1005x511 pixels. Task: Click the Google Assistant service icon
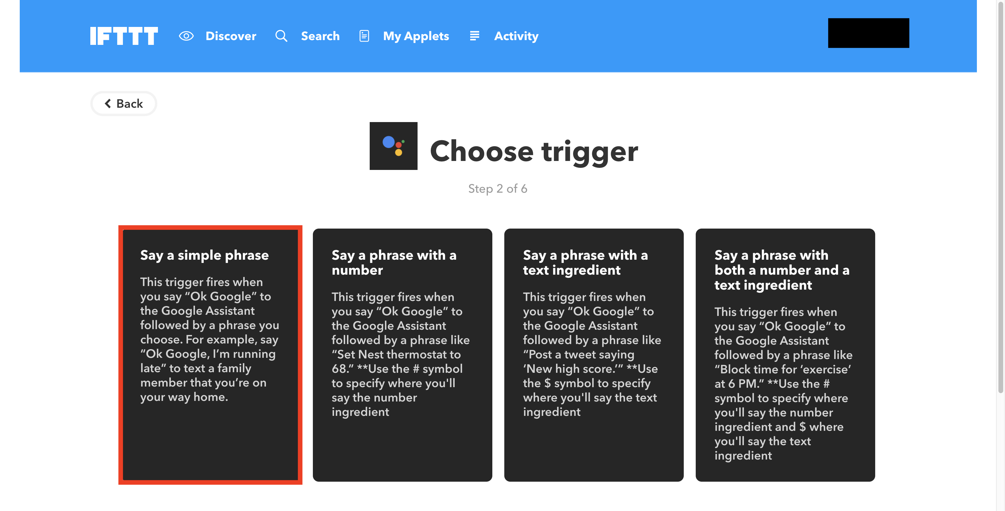[393, 146]
